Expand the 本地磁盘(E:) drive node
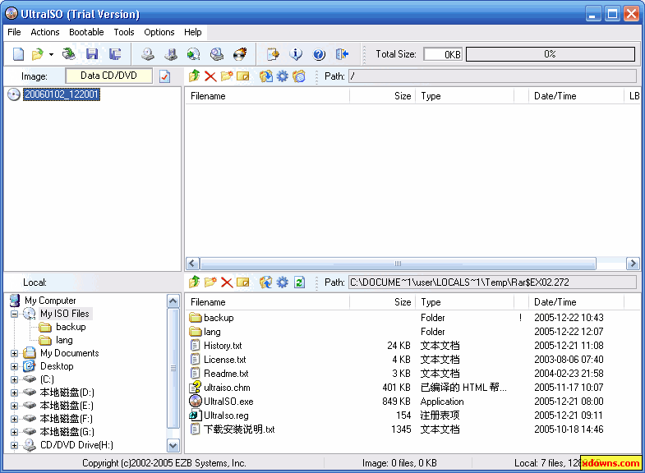The image size is (645, 473). tap(15, 406)
